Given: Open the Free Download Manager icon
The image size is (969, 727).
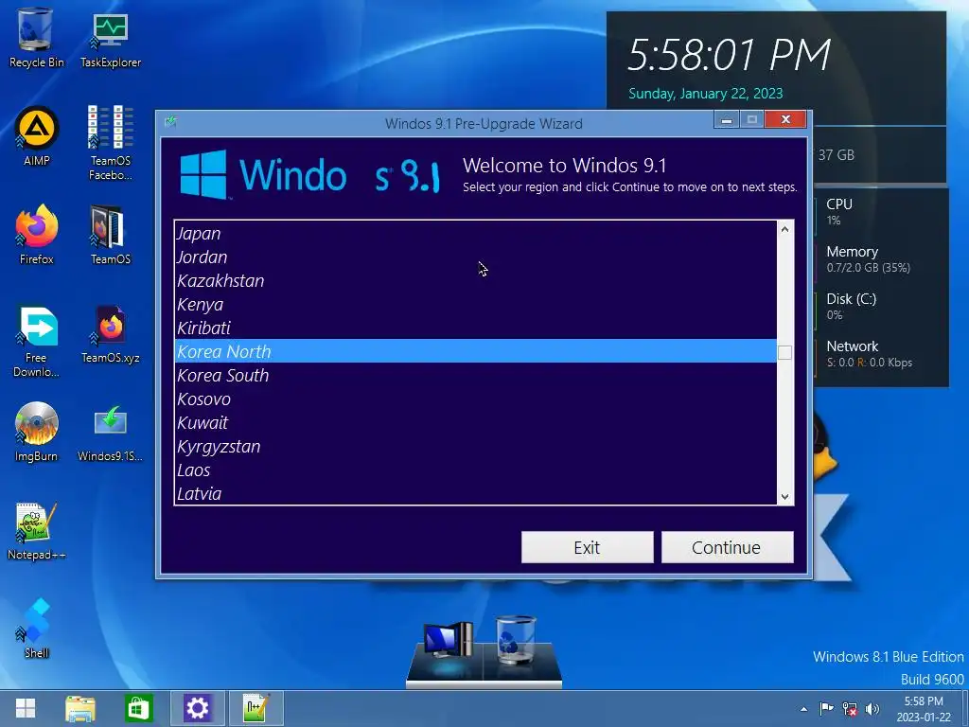Looking at the screenshot, I should (x=37, y=341).
